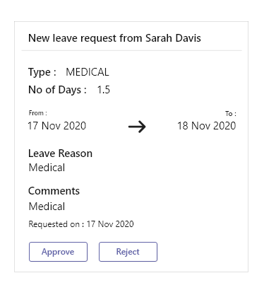Click the MEDICAL leave type value

point(88,72)
